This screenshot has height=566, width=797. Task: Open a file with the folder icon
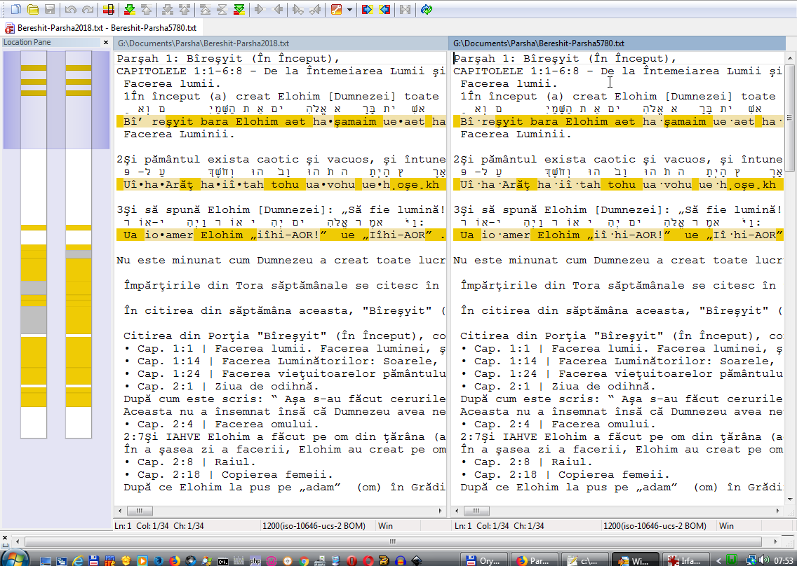tap(33, 9)
